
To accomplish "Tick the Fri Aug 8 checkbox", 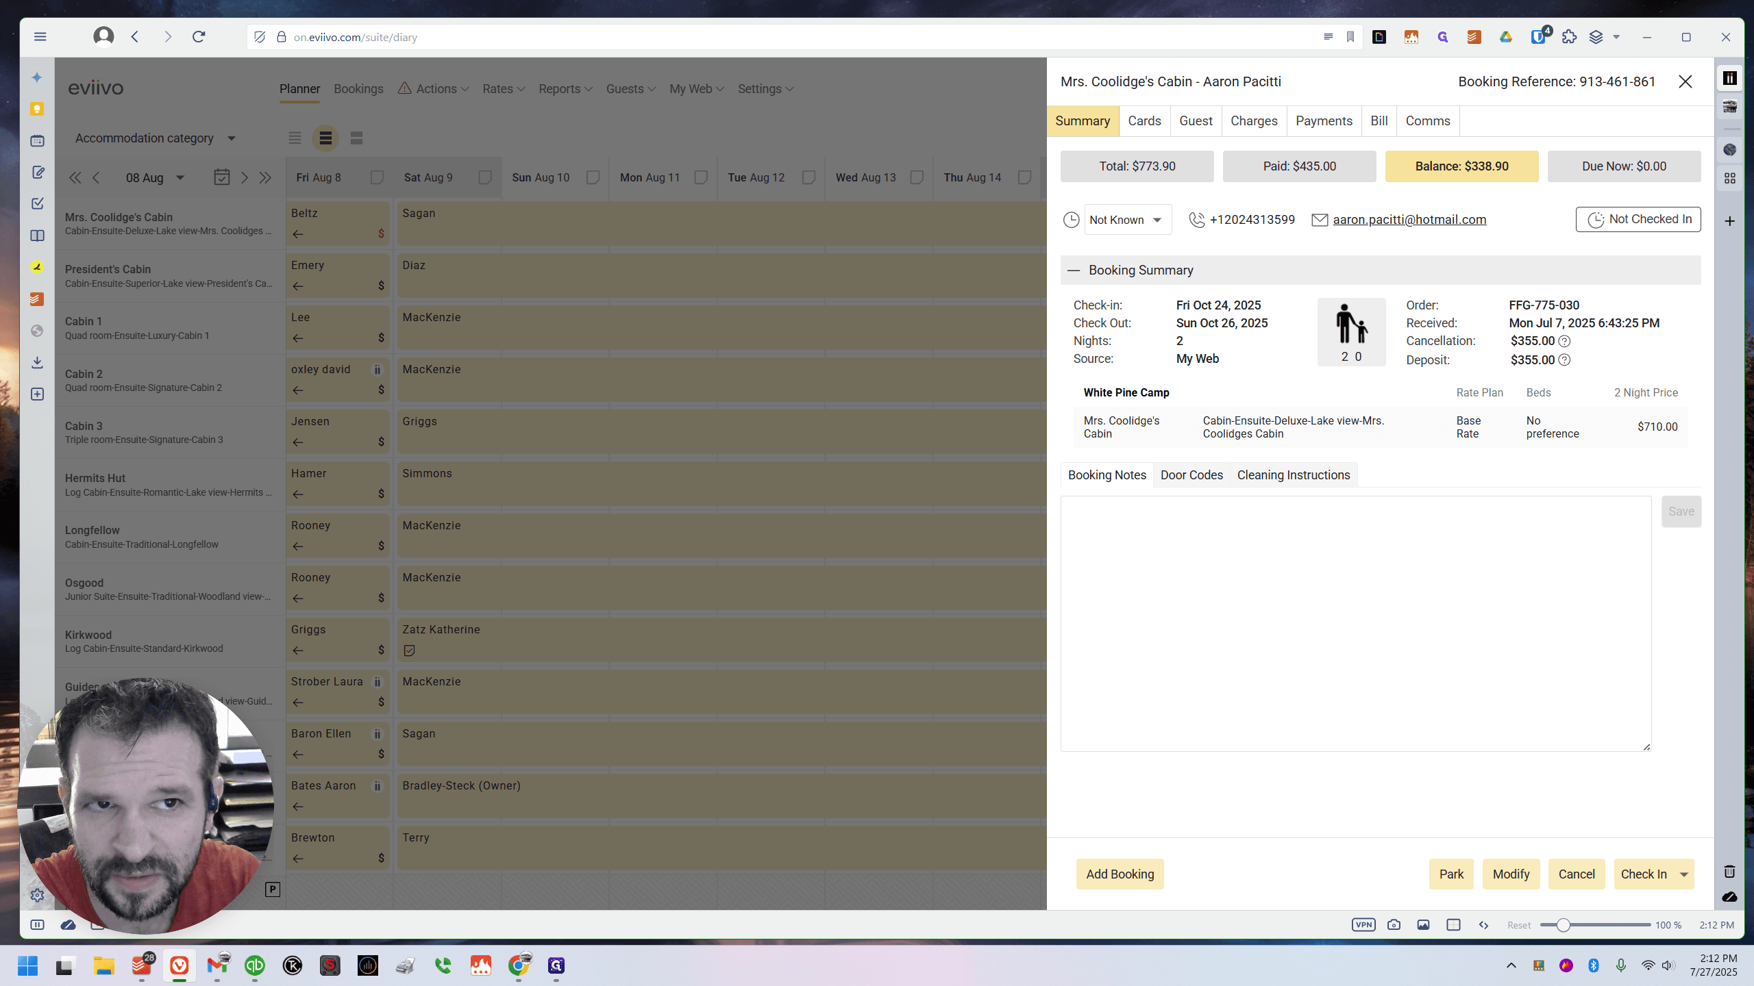I will [377, 177].
